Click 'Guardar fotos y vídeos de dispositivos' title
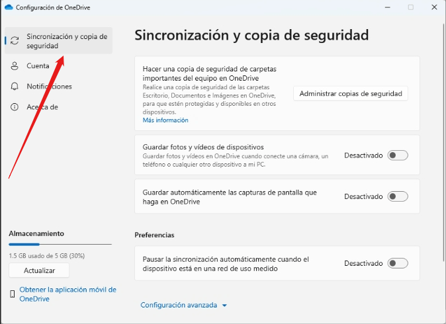This screenshot has height=324, width=446. point(203,147)
